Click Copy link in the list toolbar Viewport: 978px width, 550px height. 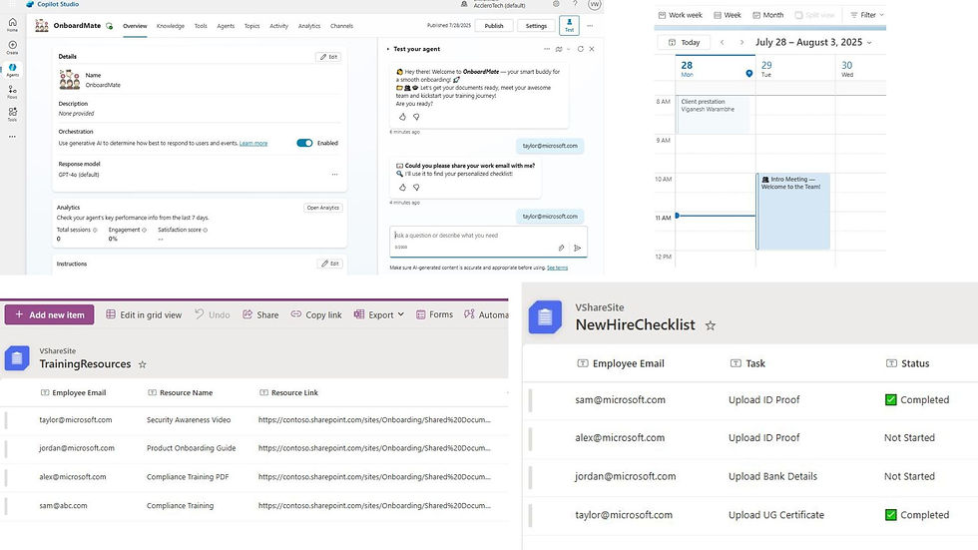pos(316,314)
